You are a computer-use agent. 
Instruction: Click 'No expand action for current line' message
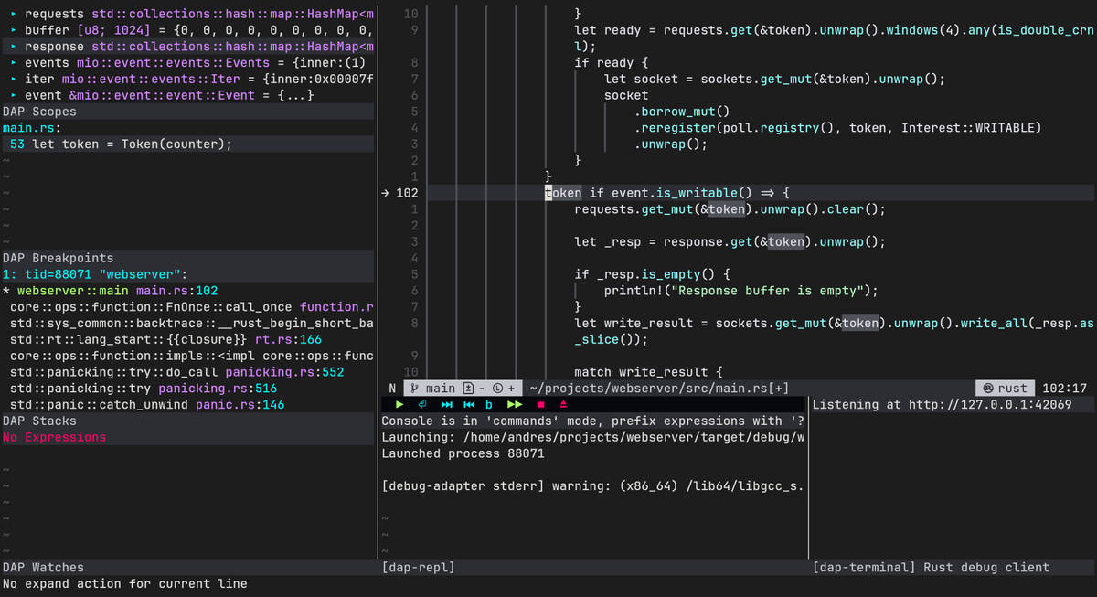click(x=124, y=583)
